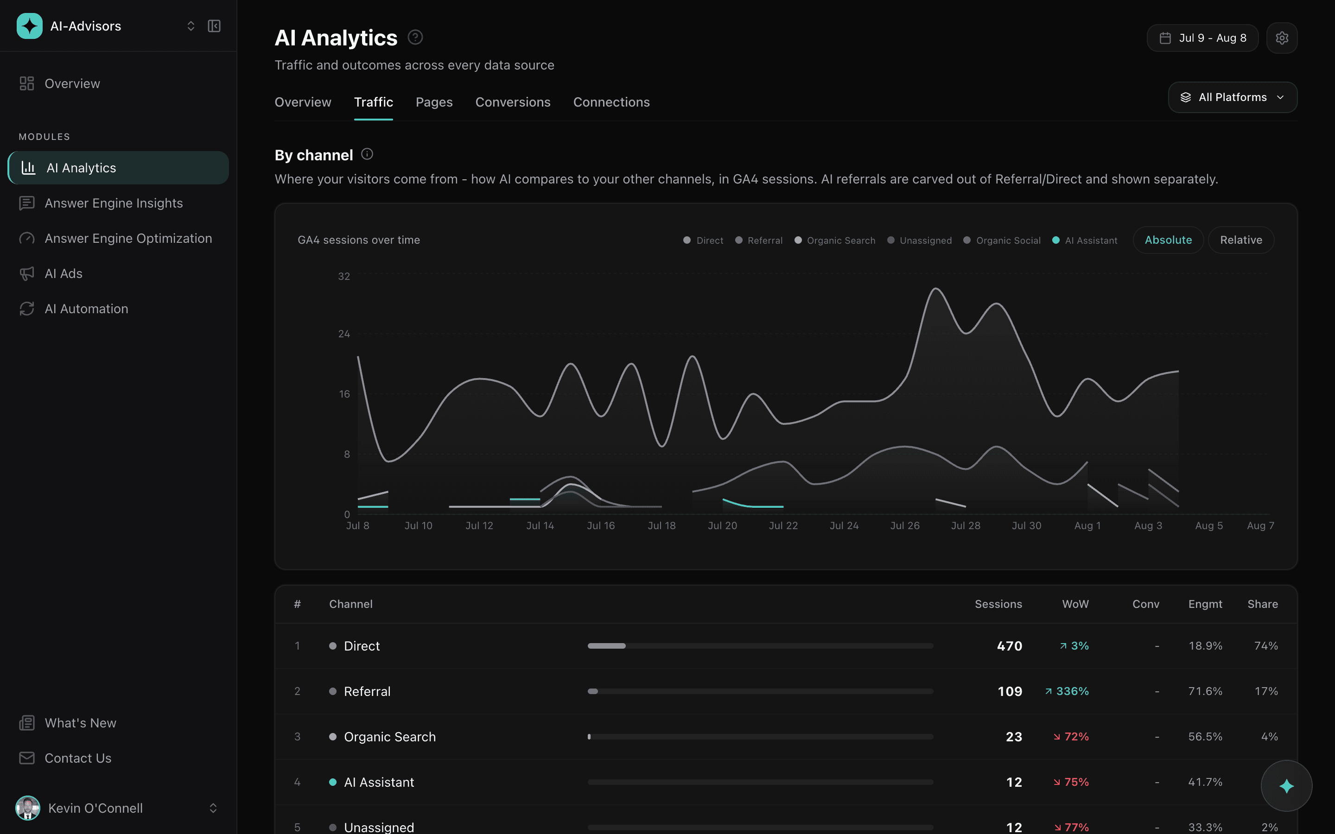Open Answer Engine Optimization module

118,238
